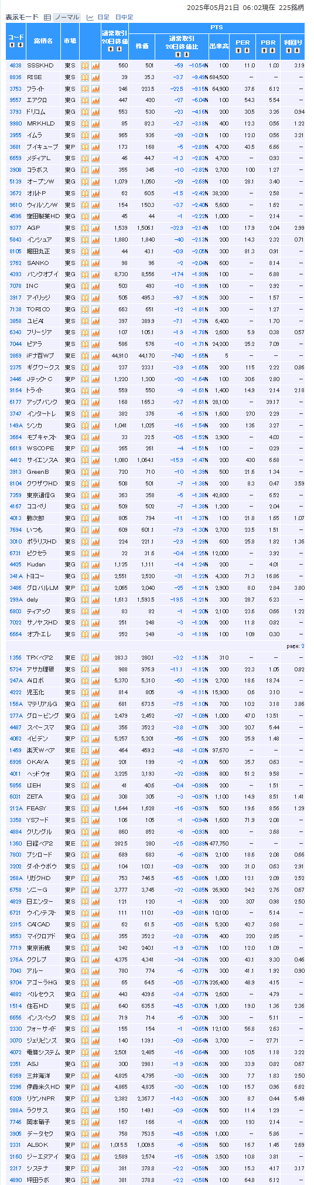Open stock code 6664 link
314x1185 pixels.
point(16,634)
